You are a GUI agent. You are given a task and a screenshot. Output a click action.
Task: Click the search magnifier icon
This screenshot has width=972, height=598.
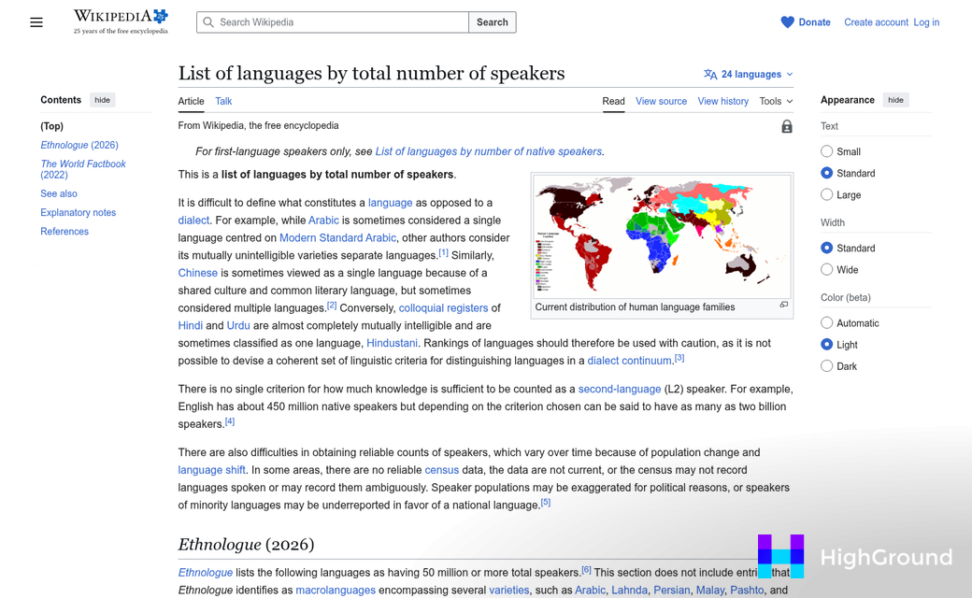click(208, 22)
